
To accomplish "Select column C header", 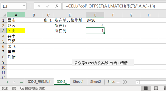I will (48, 15).
